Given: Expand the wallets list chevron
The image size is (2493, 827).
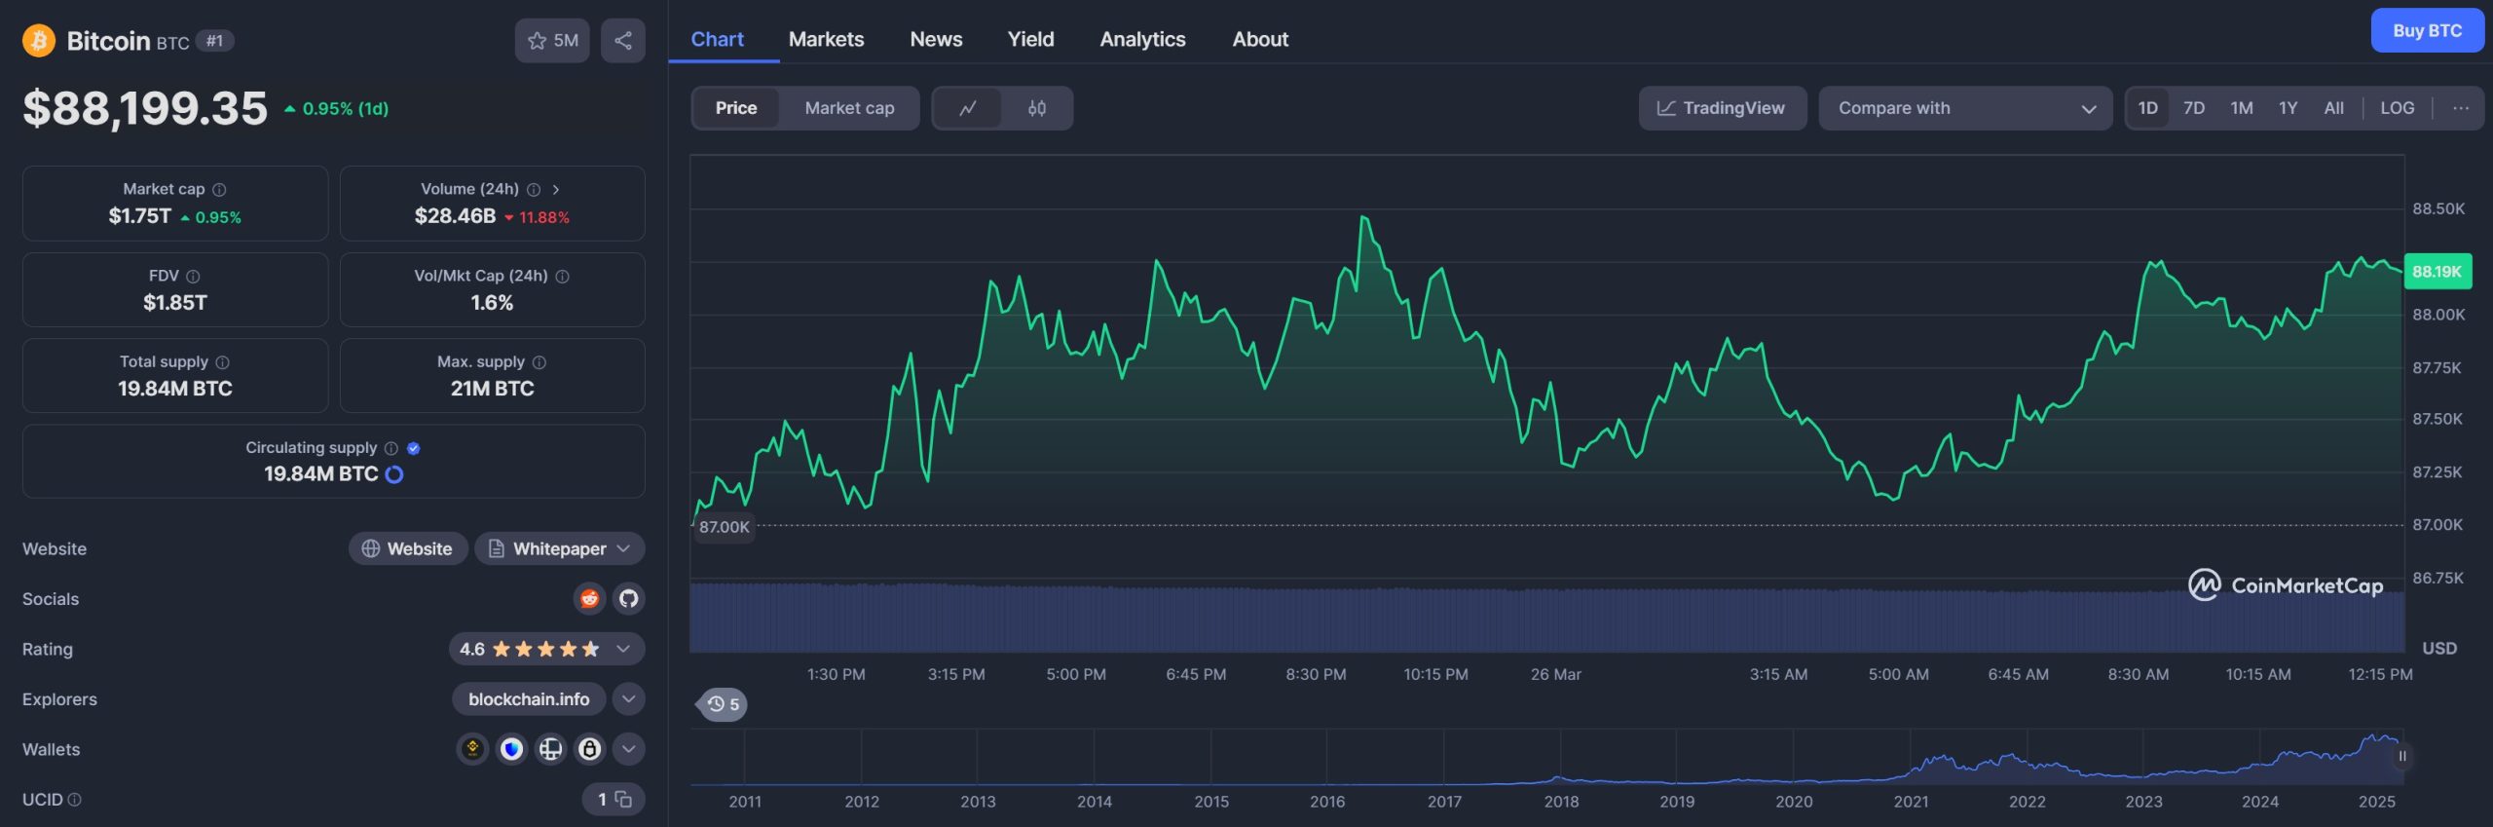Looking at the screenshot, I should (x=629, y=748).
